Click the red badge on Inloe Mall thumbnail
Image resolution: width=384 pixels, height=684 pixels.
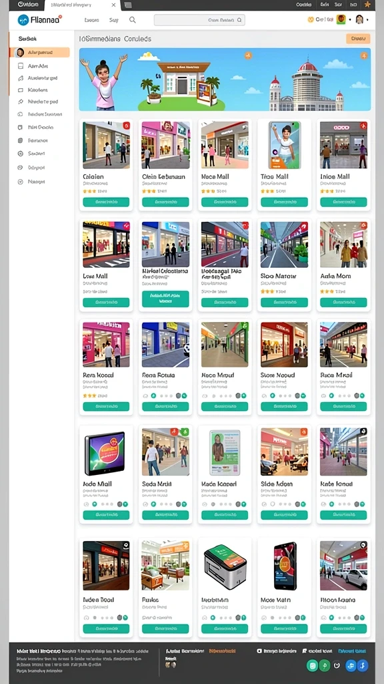(363, 126)
